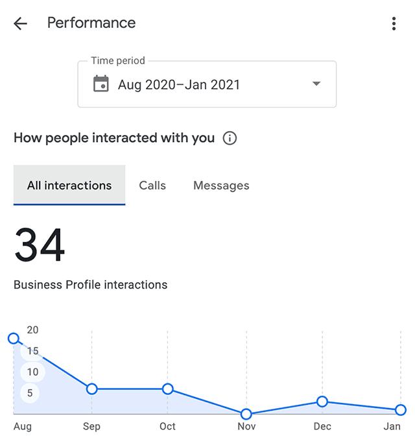Switch to the Messages tab

(221, 186)
